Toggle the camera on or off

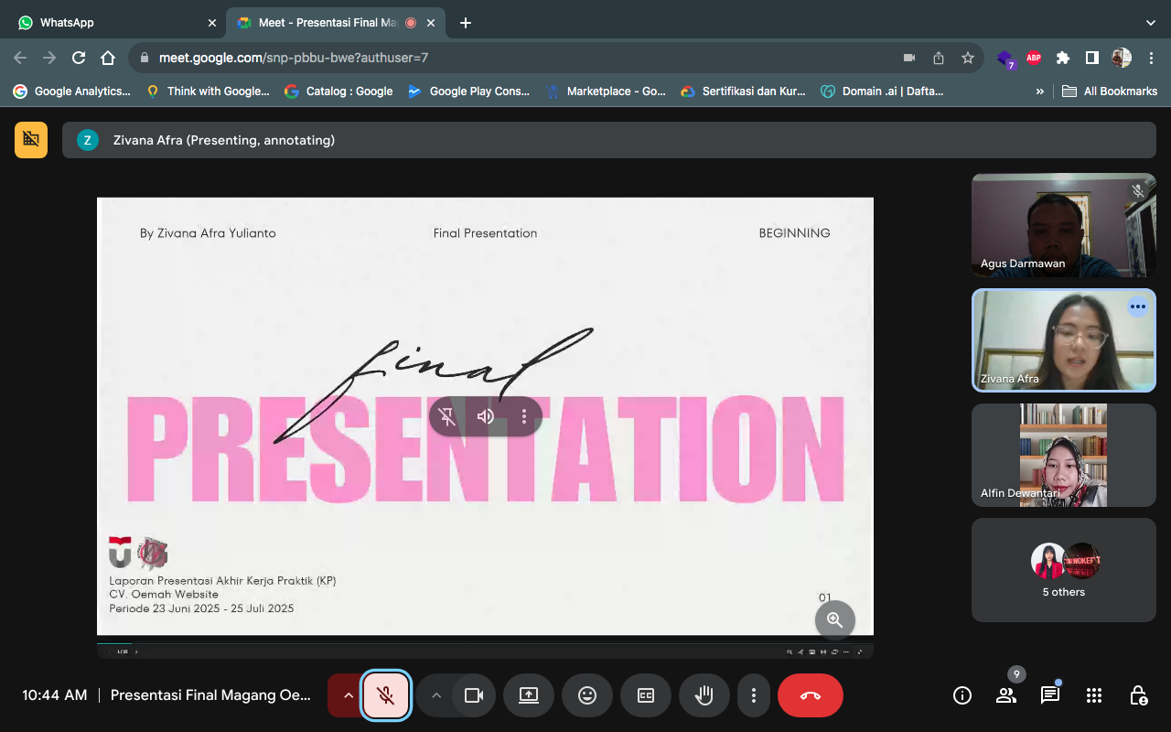coord(473,695)
